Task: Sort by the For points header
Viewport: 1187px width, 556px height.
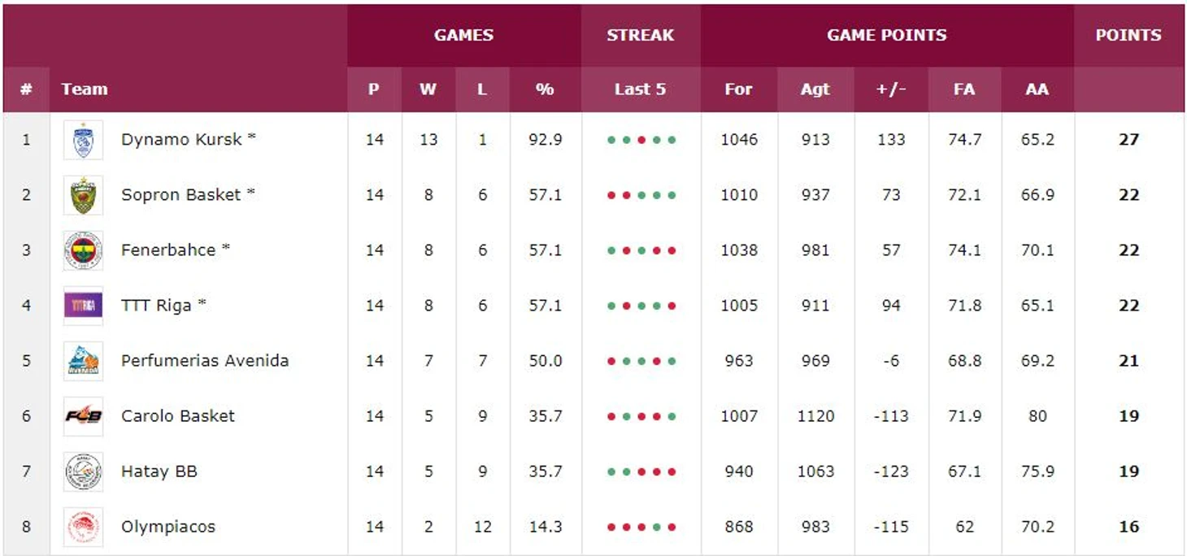Action: 739,89
